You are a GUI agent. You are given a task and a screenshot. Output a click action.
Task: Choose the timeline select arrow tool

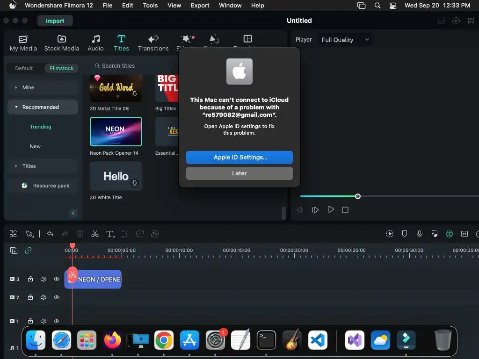(29, 234)
